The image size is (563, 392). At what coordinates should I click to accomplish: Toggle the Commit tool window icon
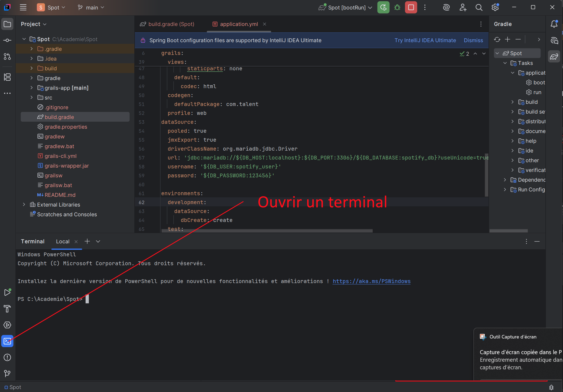pos(7,40)
